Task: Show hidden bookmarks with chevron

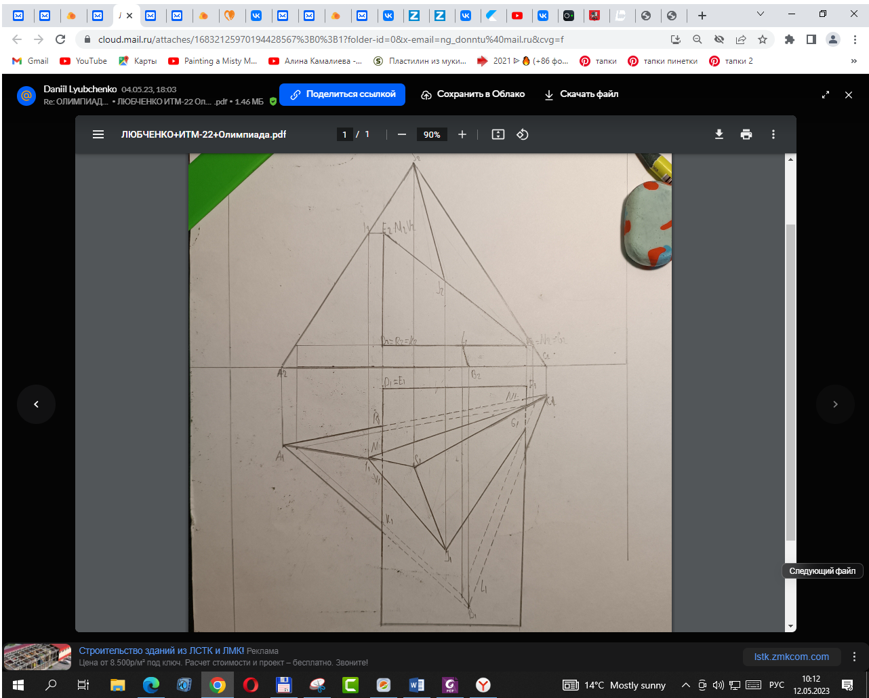Action: [x=853, y=61]
